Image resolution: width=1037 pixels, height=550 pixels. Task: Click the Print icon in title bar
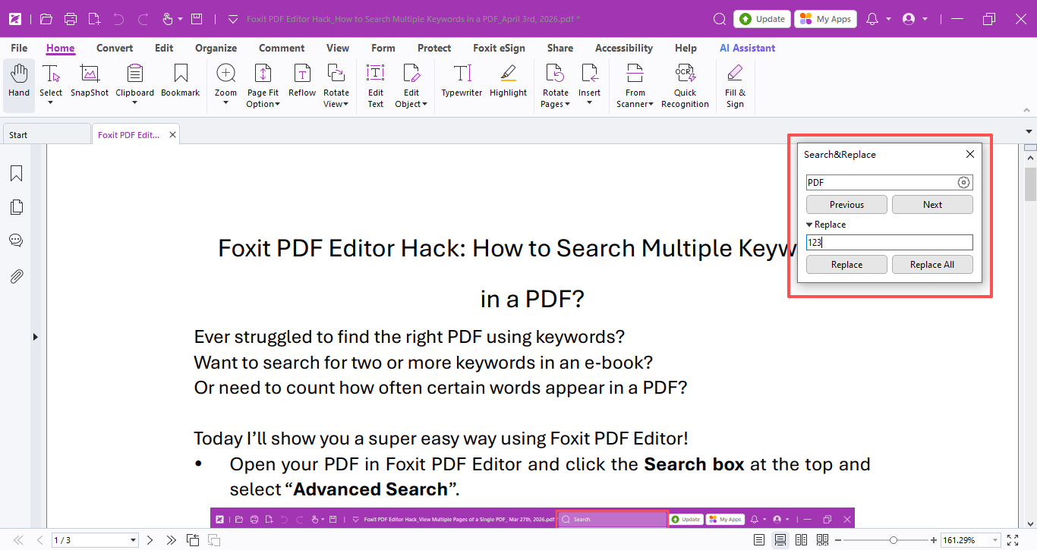pos(71,19)
